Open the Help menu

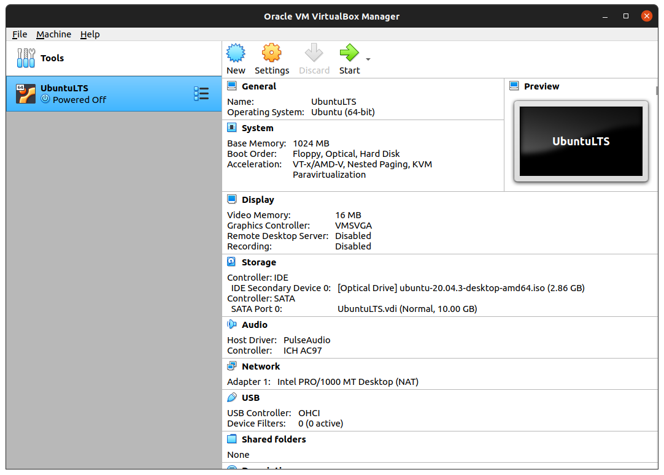[x=90, y=34]
